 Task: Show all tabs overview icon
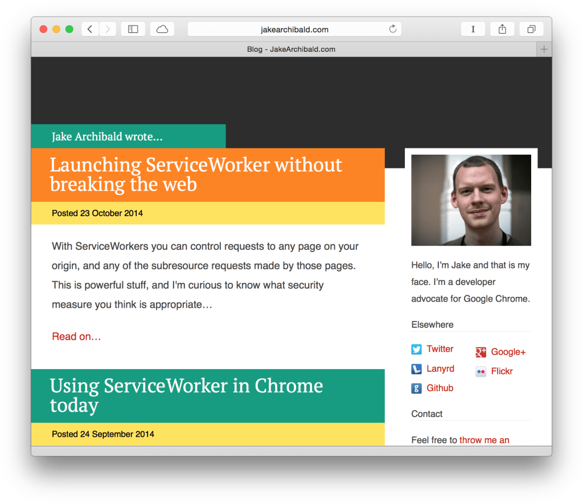tap(531, 29)
